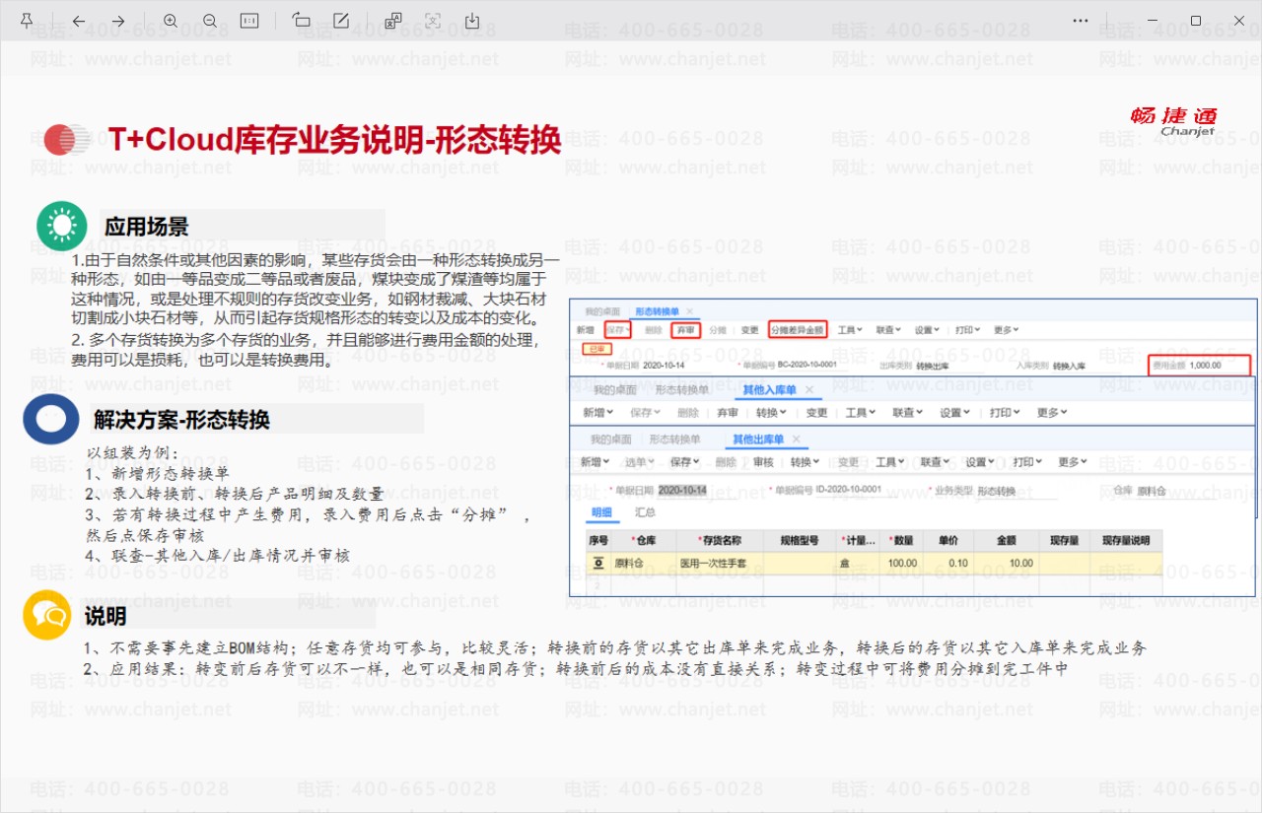The height and width of the screenshot is (813, 1262).
Task: Click the highlighted 单据日期 2020-10-14 field
Action: 682,490
